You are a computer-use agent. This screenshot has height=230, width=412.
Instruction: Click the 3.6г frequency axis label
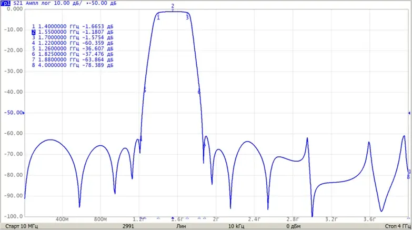point(369,219)
